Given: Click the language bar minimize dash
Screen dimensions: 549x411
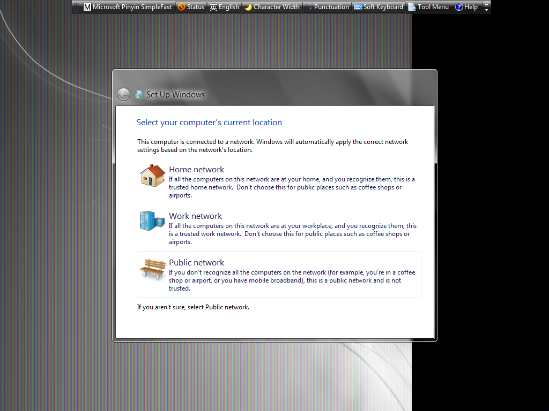Looking at the screenshot, I should coord(486,4).
